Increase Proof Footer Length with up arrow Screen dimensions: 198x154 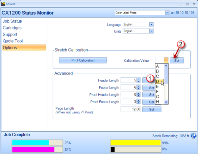click(x=139, y=100)
